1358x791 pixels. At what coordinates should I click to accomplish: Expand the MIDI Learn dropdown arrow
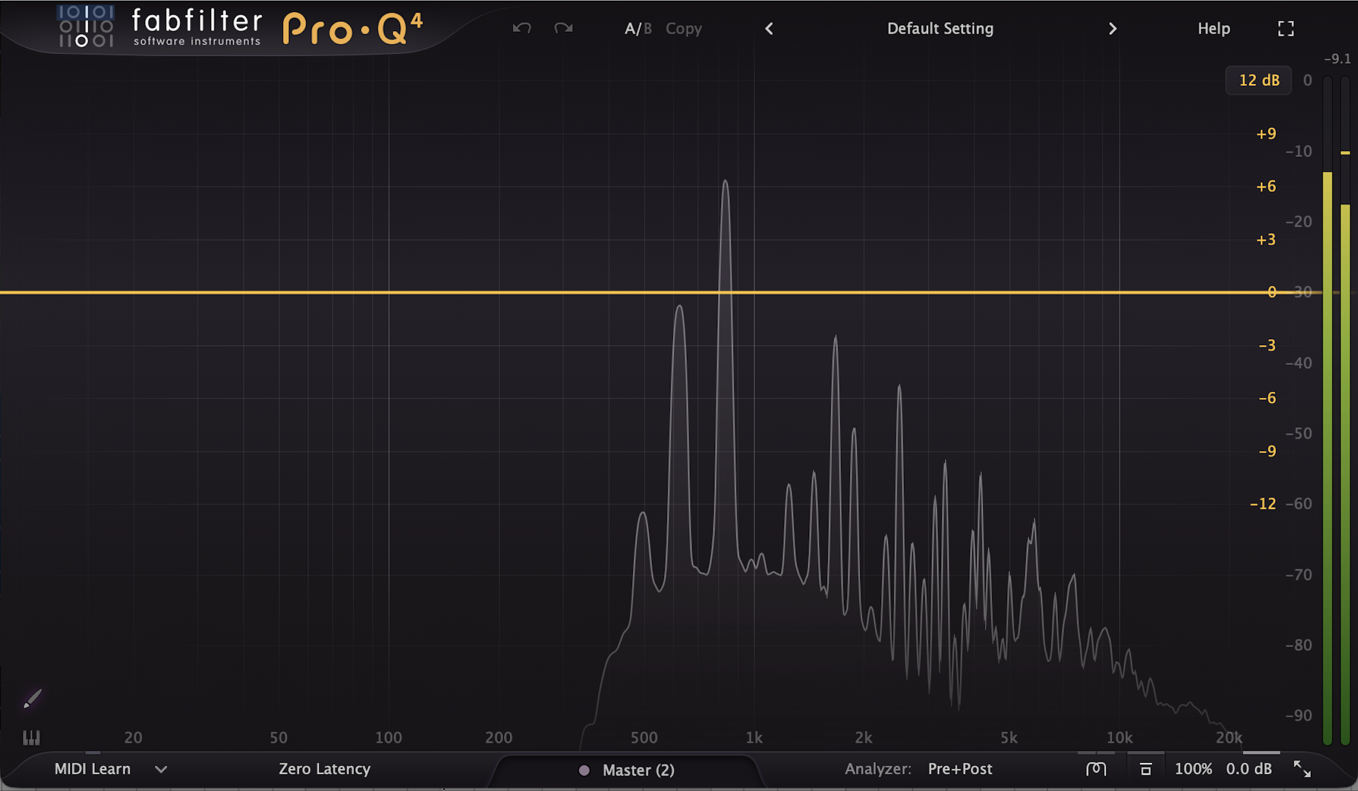coord(161,769)
